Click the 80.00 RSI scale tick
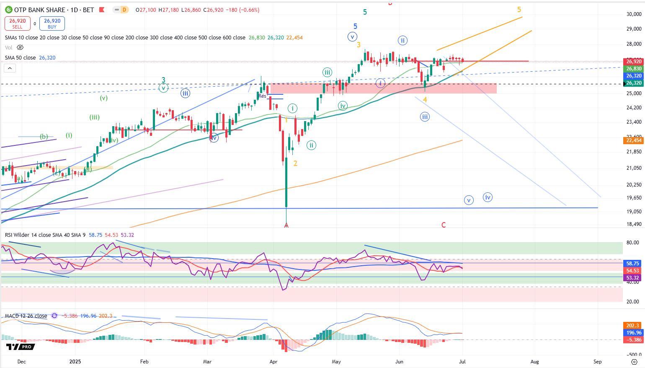Viewport: 645px width, 368px height. 633,243
